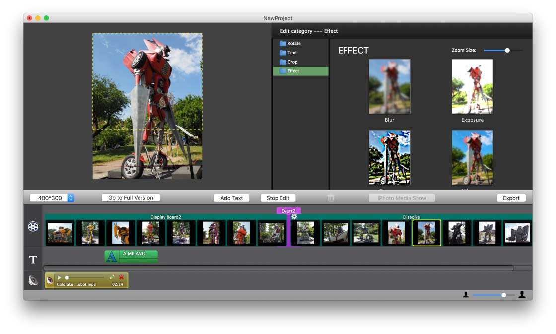556x334 pixels.
Task: Remove the Goldrake audio clip with red icon
Action: [x=121, y=277]
